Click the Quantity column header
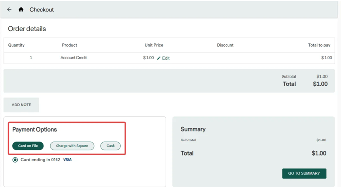The image size is (341, 187). [x=16, y=45]
